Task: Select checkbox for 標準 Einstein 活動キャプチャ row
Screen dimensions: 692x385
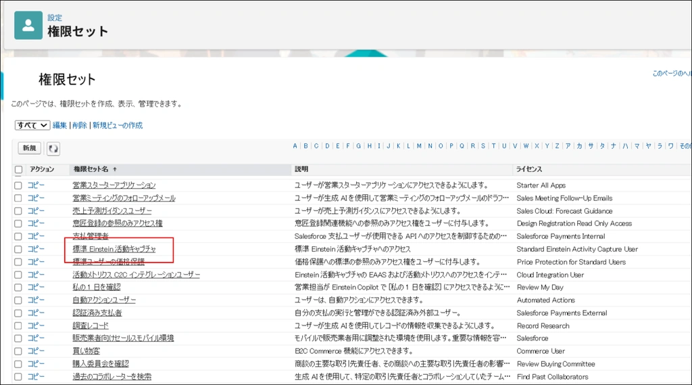Action: click(x=18, y=249)
